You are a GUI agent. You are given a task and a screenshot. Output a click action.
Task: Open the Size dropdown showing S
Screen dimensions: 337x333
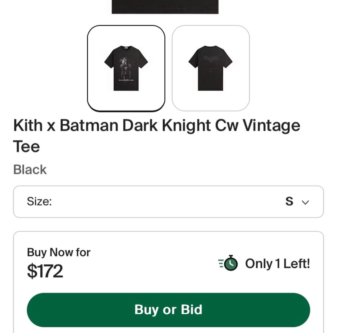[168, 201]
